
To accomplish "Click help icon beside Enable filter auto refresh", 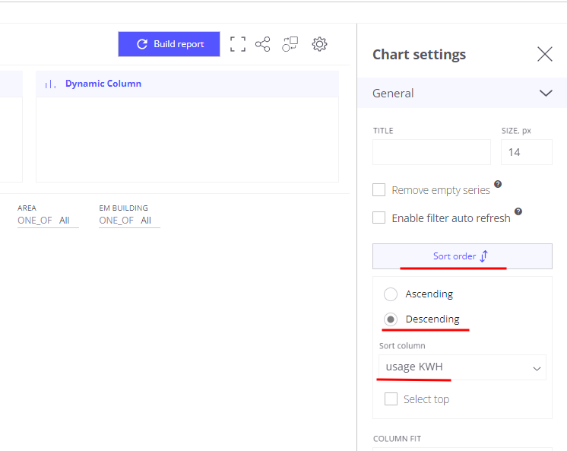I will click(x=518, y=211).
